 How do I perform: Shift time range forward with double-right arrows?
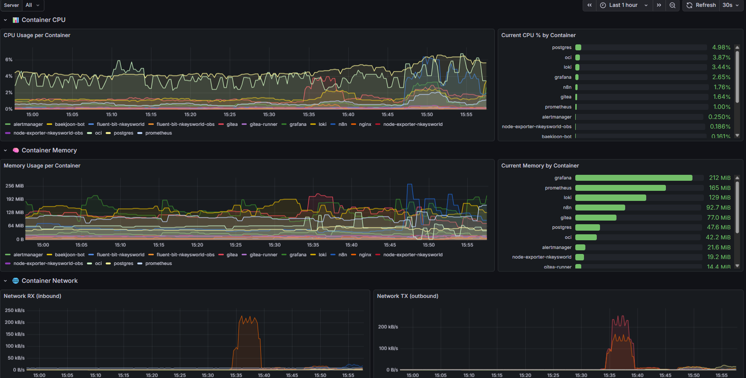pos(659,5)
